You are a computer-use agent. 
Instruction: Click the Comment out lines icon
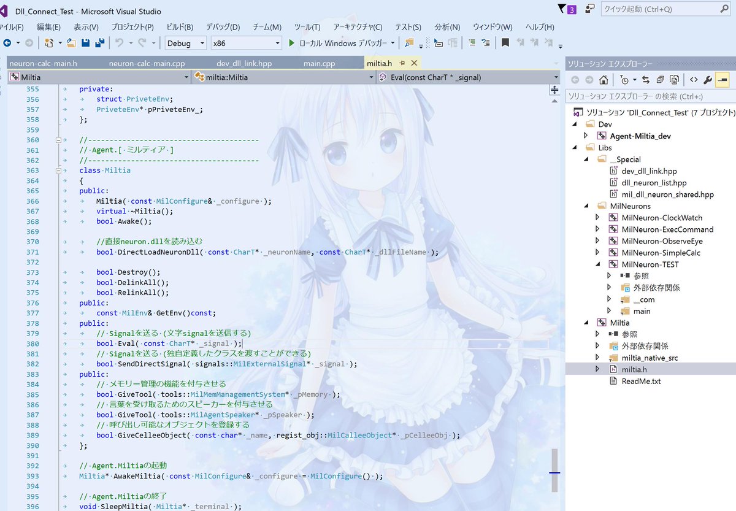pyautogui.click(x=471, y=43)
